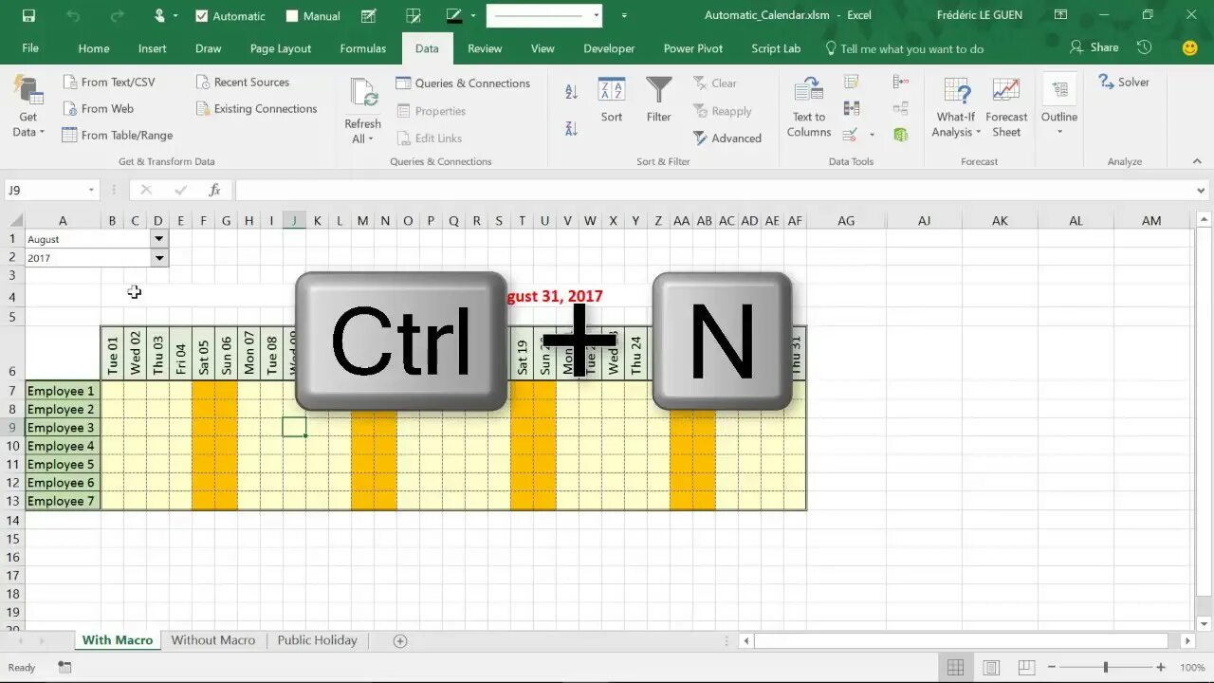Click the Consolidate icon
The width and height of the screenshot is (1214, 683).
tap(901, 83)
